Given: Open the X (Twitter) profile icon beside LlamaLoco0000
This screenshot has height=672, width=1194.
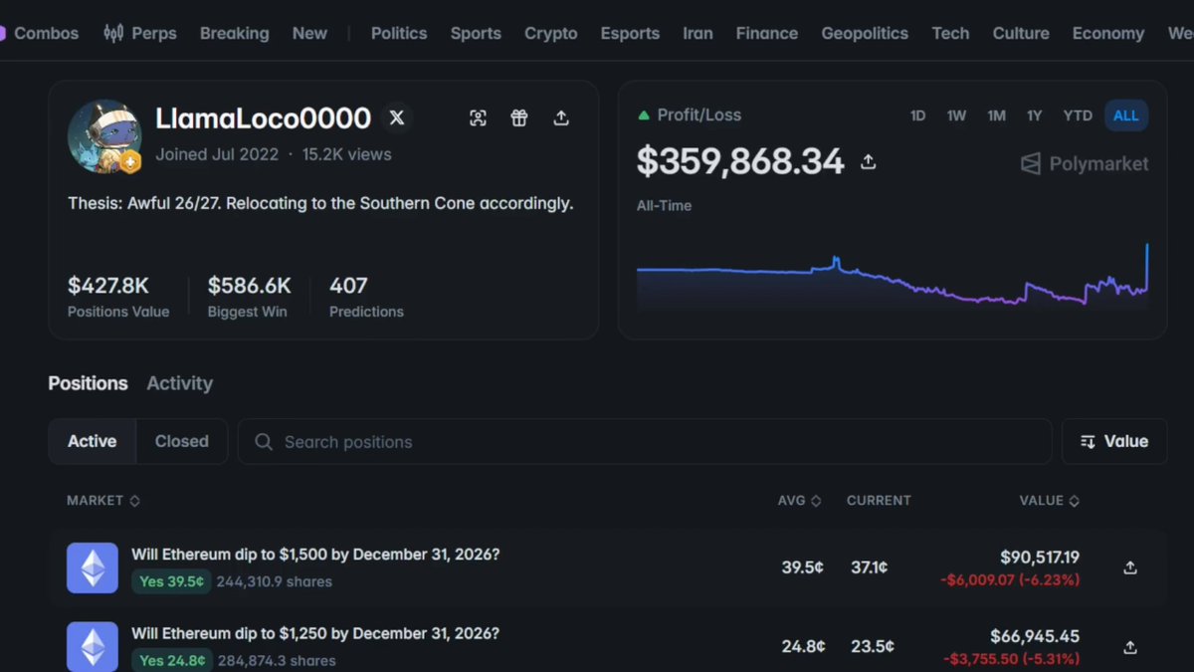Looking at the screenshot, I should (397, 118).
